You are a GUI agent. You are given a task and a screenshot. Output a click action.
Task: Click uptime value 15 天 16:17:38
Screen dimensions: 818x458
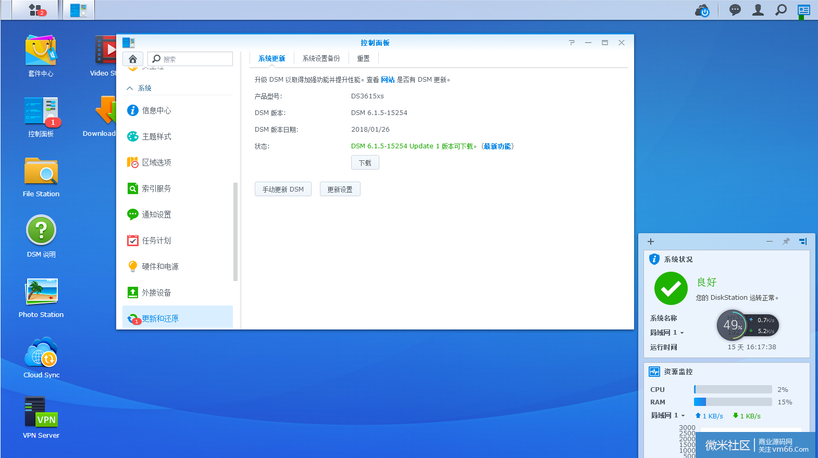(752, 347)
